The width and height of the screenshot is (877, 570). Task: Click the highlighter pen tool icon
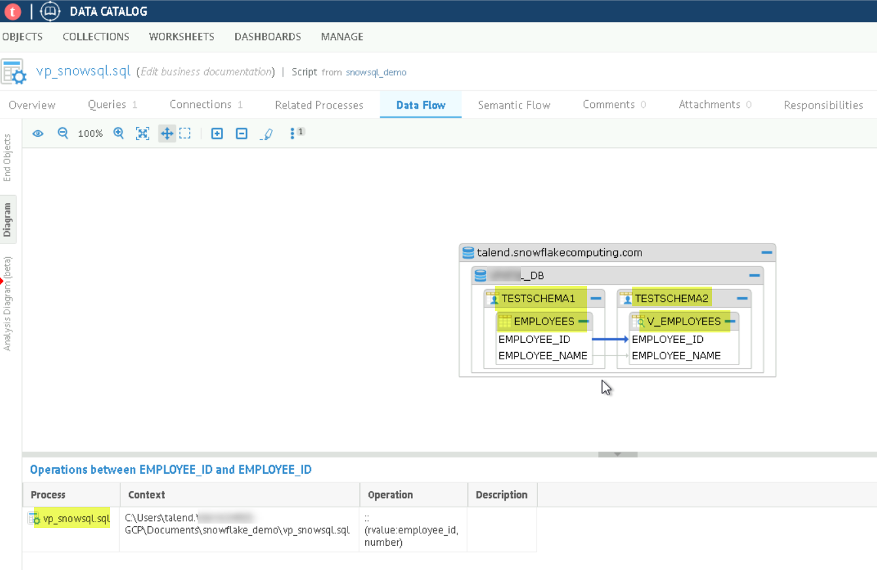tap(266, 134)
